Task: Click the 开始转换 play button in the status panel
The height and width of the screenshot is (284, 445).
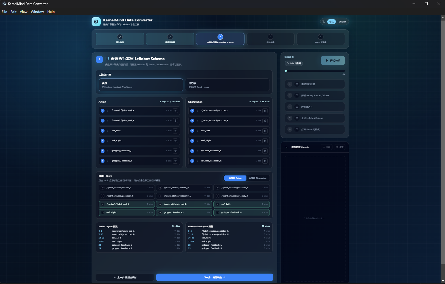Action: click(x=333, y=61)
